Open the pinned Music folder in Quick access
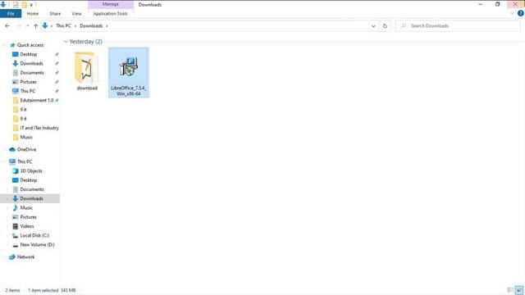 point(26,137)
